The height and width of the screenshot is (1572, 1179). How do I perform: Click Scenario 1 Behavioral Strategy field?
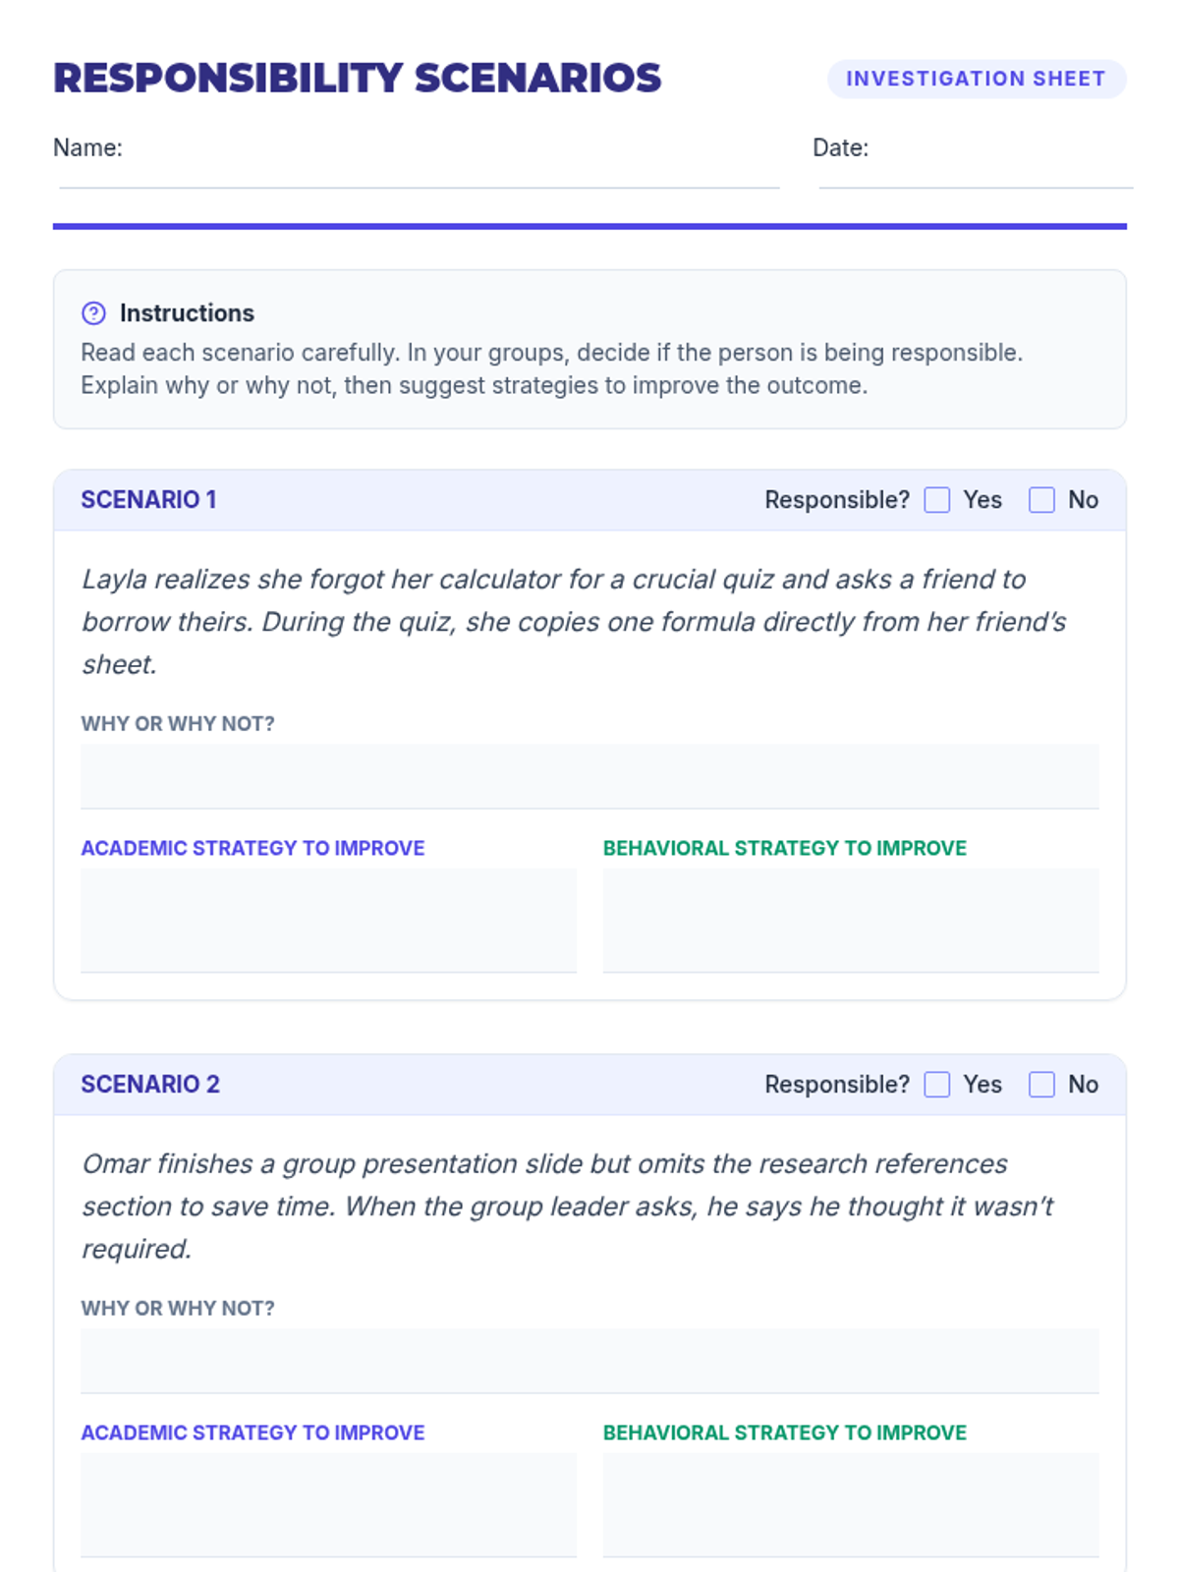coord(851,920)
